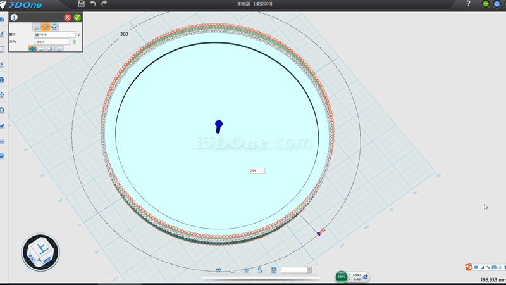
Task: Open the cube primitive tool in sidebar
Action: pyautogui.click(x=3, y=80)
